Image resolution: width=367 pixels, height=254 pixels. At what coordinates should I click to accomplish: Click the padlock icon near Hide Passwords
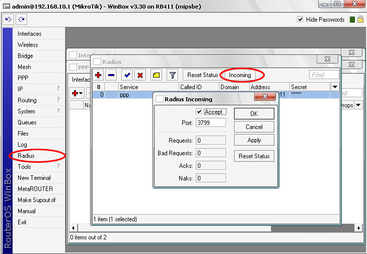tap(360, 19)
